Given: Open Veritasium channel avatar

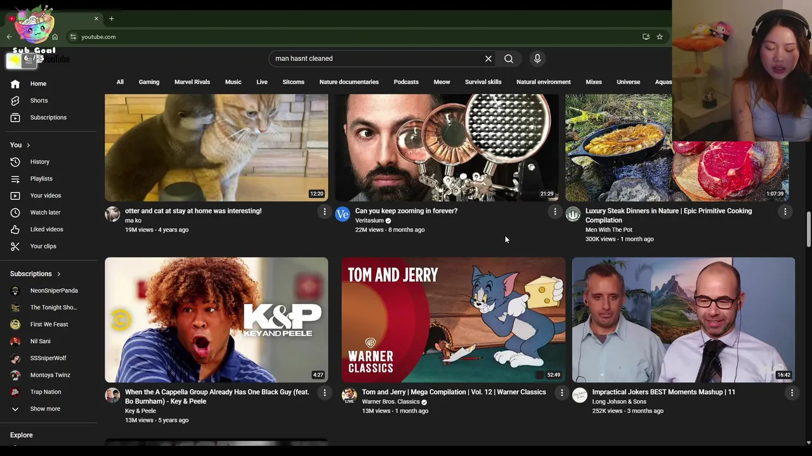Looking at the screenshot, I should (x=343, y=214).
